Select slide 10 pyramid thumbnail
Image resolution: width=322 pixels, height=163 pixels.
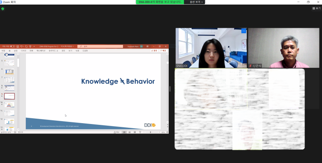pyautogui.click(x=10, y=105)
